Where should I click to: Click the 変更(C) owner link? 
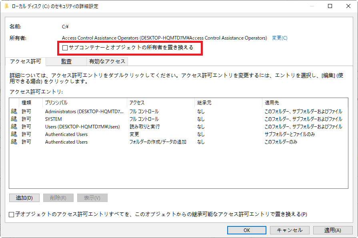pos(280,38)
